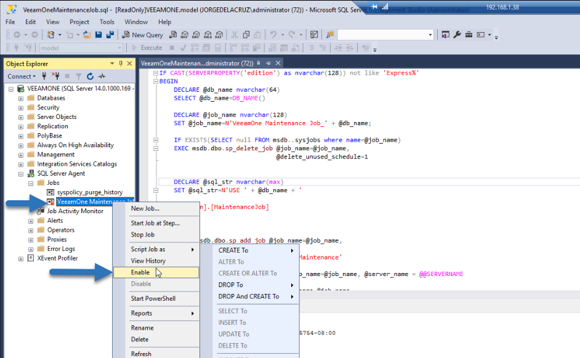
Task: Click the Undo arrow icon
Action: coord(273,35)
